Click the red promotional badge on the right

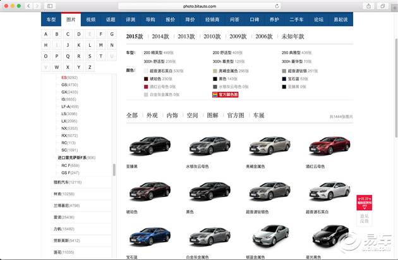365,202
